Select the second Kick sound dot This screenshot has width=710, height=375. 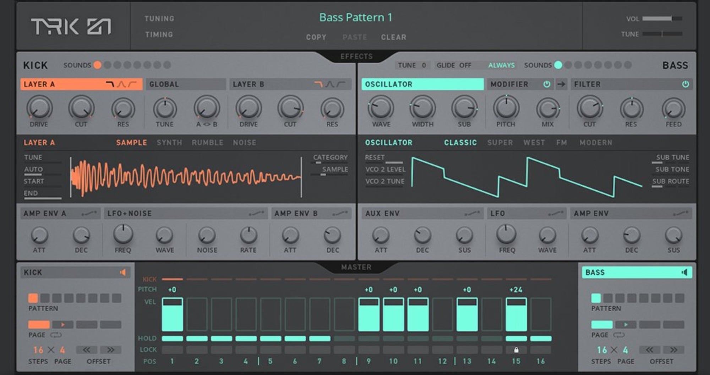tap(107, 65)
